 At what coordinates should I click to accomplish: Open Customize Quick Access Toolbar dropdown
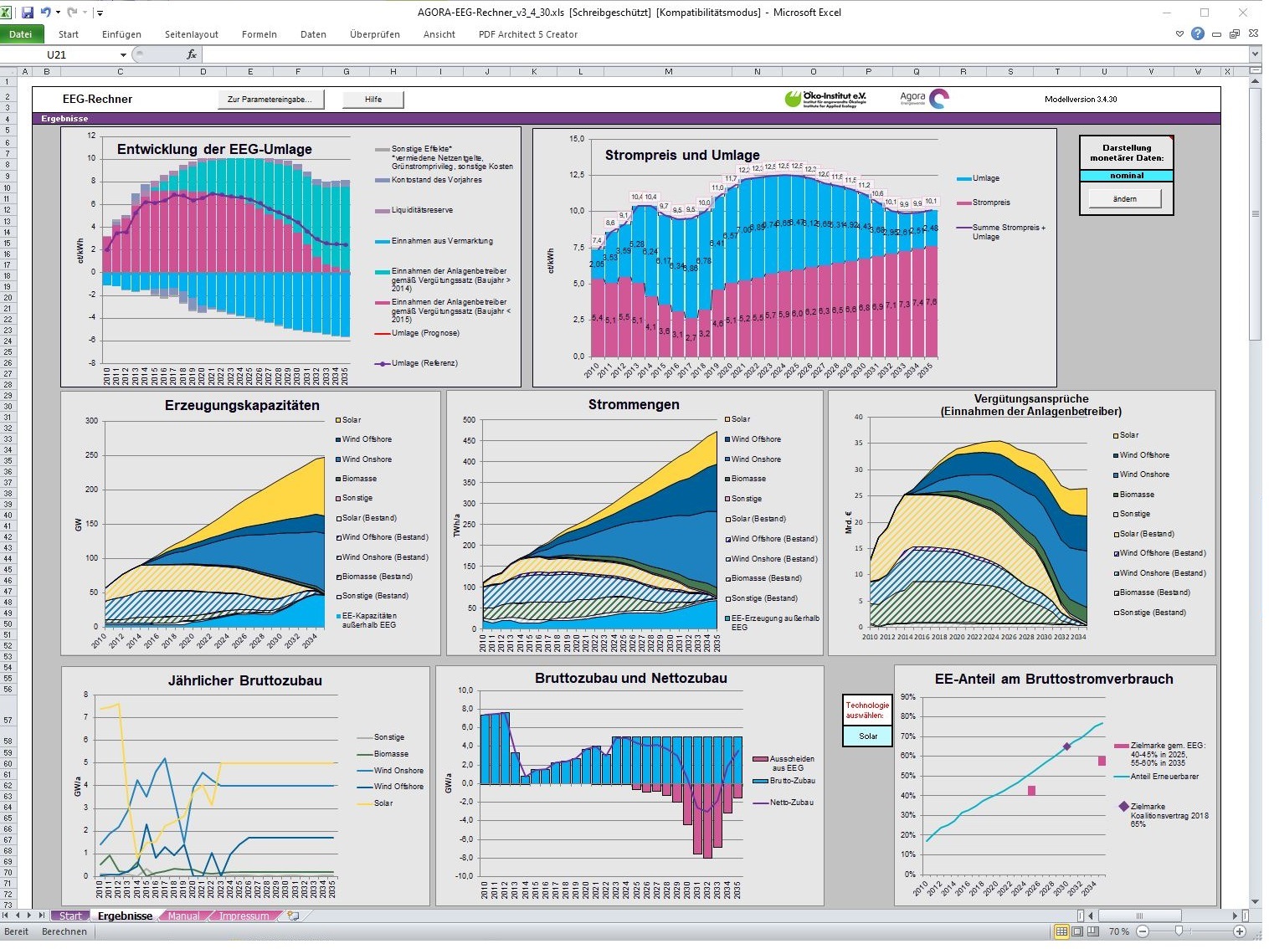click(100, 13)
